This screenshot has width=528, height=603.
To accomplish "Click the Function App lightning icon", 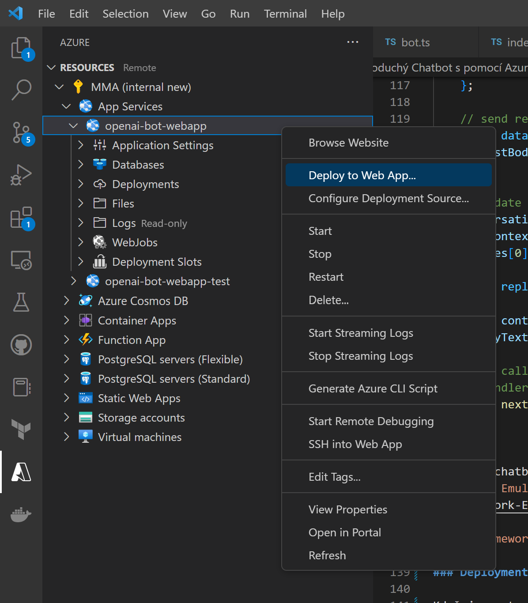I will click(x=85, y=339).
